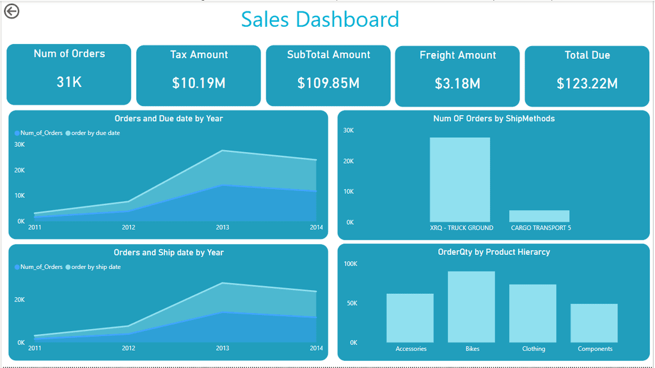Screen dimensions: 655x368
Task: Click Num_of_Orders legend dot in Ship date chart
Action: click(x=17, y=267)
